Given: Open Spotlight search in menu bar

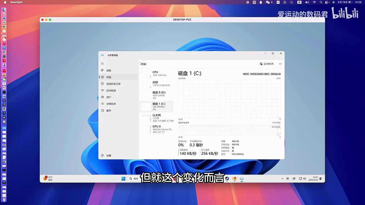Looking at the screenshot, I should pyautogui.click(x=321, y=2).
